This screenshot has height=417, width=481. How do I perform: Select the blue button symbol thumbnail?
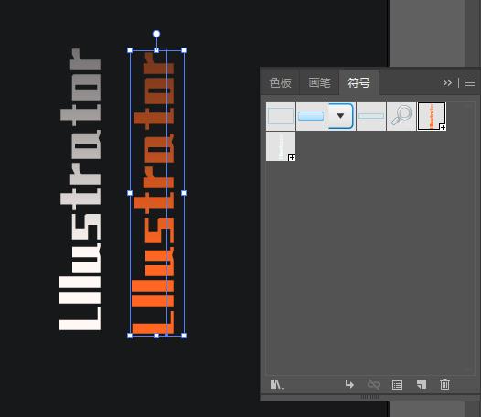coord(310,116)
